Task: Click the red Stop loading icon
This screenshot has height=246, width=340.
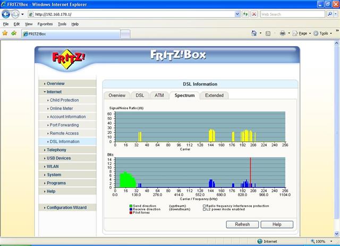Action: tap(254, 14)
